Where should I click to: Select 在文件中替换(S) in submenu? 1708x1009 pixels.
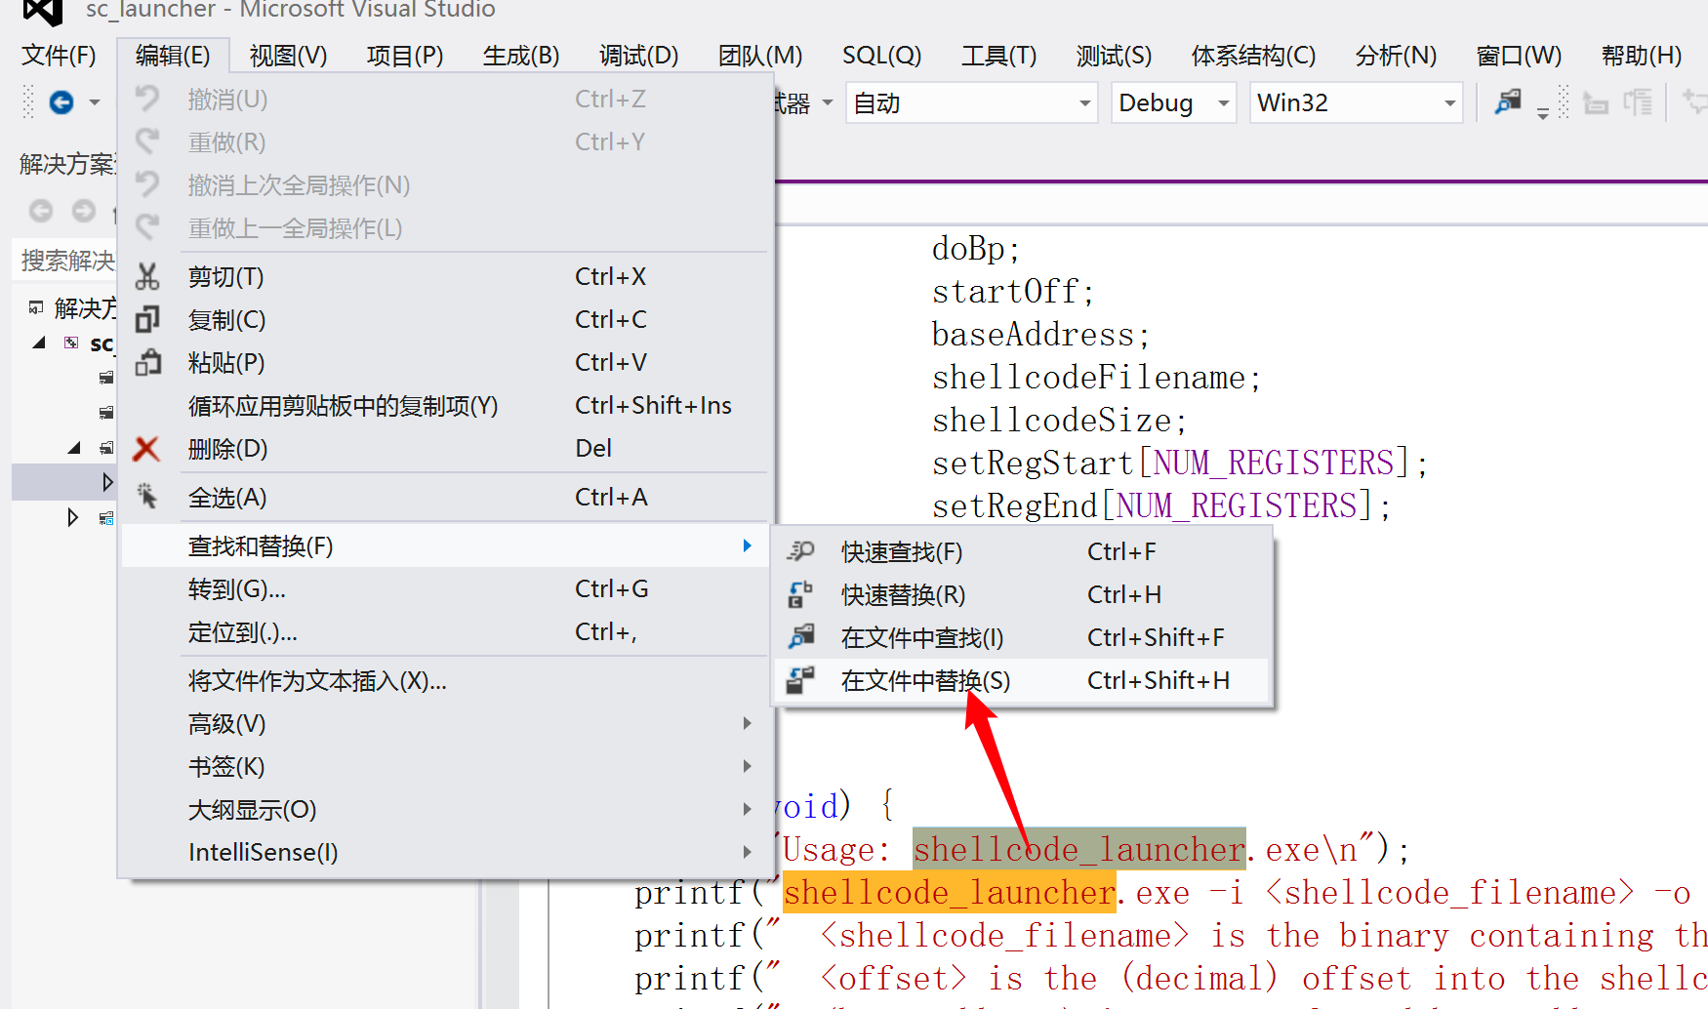pos(1022,681)
